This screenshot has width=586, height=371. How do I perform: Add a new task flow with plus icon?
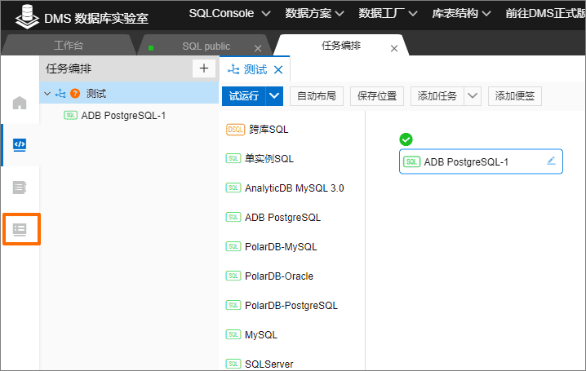(204, 68)
